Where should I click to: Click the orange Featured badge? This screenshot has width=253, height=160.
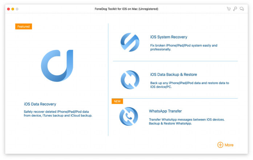(24, 27)
